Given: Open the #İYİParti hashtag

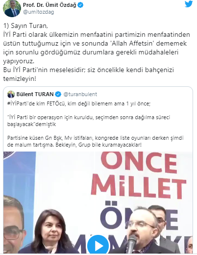Looking at the screenshot, I should (18, 103).
